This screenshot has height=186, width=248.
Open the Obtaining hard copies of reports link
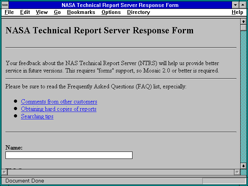(59, 109)
